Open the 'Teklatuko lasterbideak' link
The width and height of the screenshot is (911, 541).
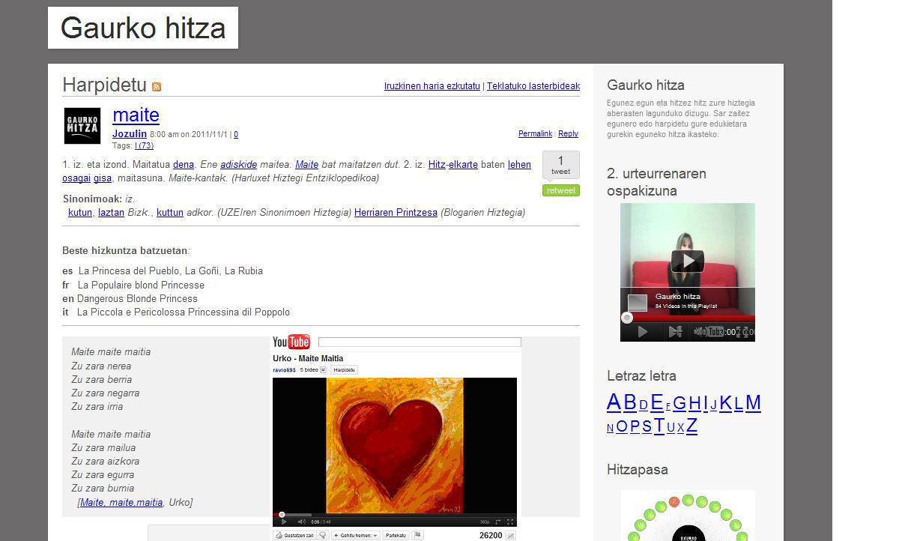[x=533, y=86]
